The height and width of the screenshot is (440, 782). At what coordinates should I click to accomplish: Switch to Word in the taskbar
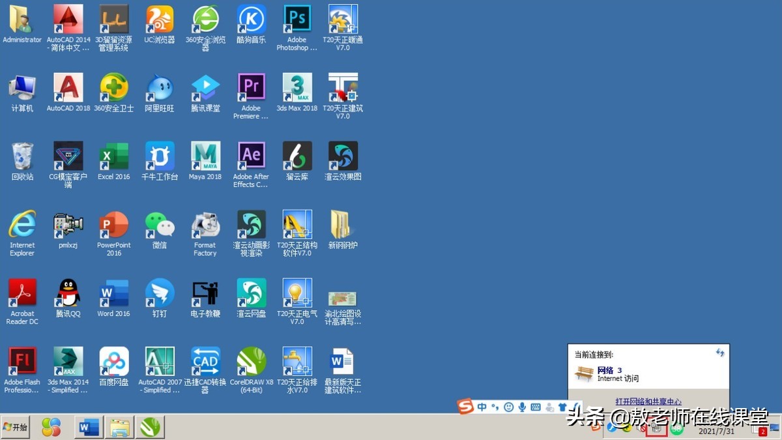click(89, 428)
